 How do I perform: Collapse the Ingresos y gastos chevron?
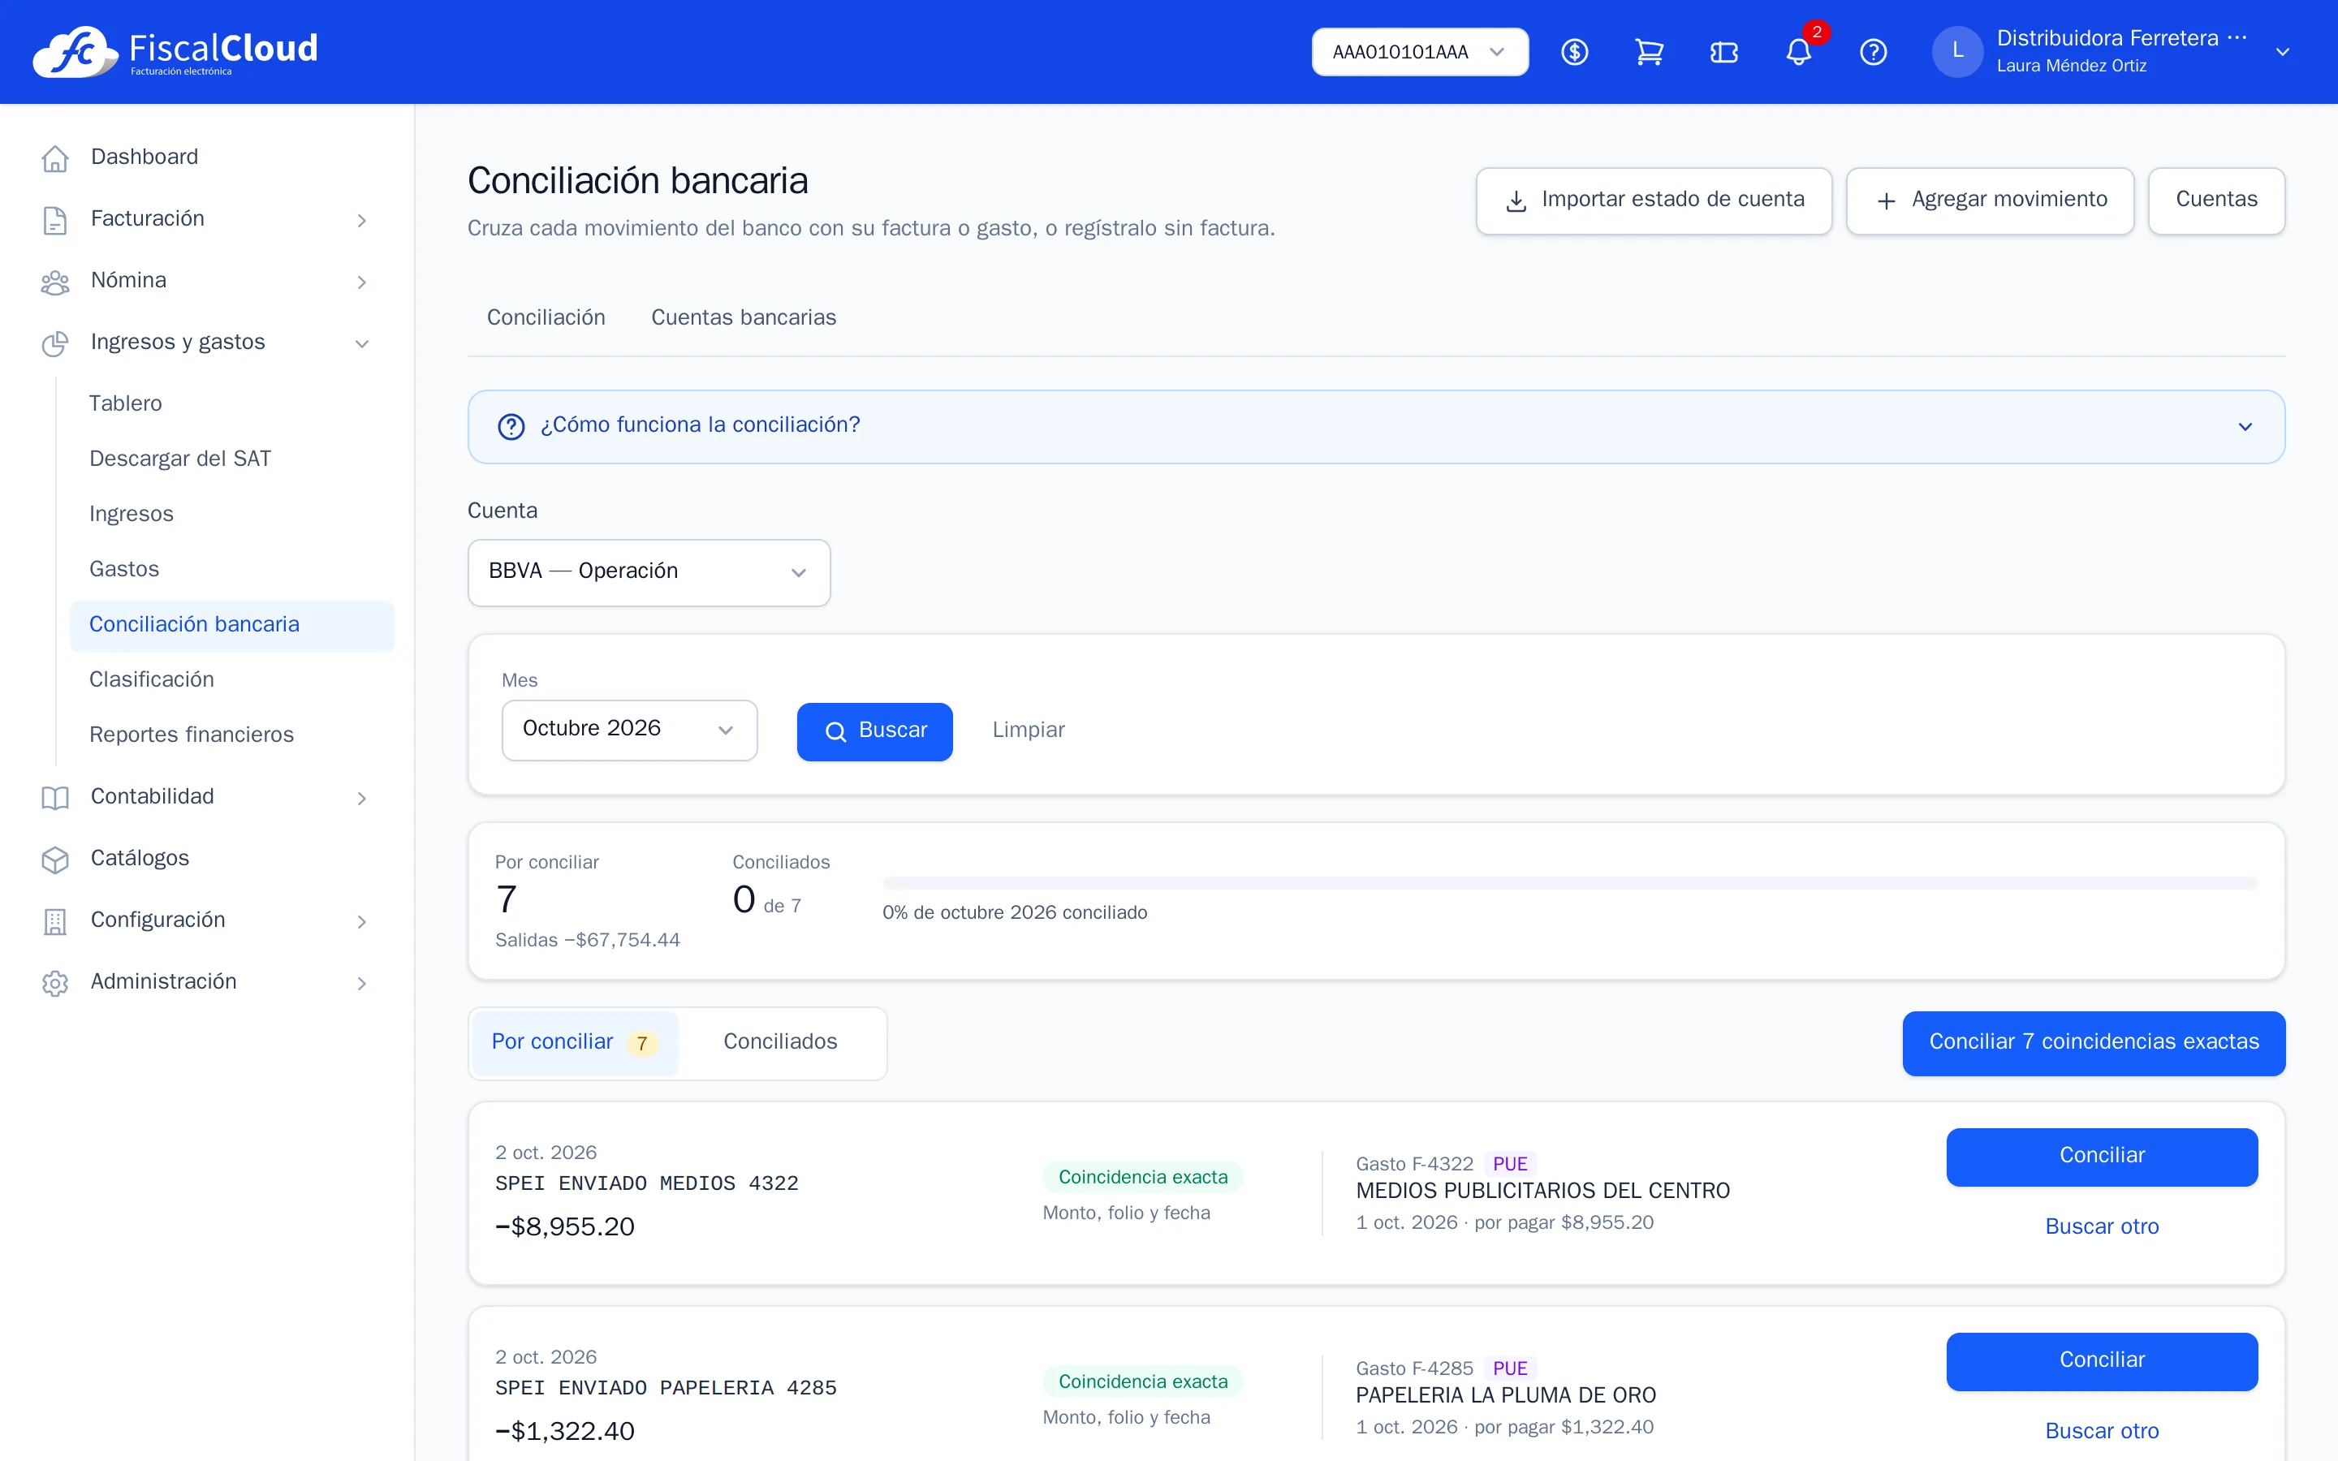(x=361, y=344)
